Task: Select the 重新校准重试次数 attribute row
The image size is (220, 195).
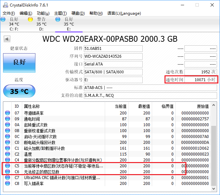Action: click(107, 131)
